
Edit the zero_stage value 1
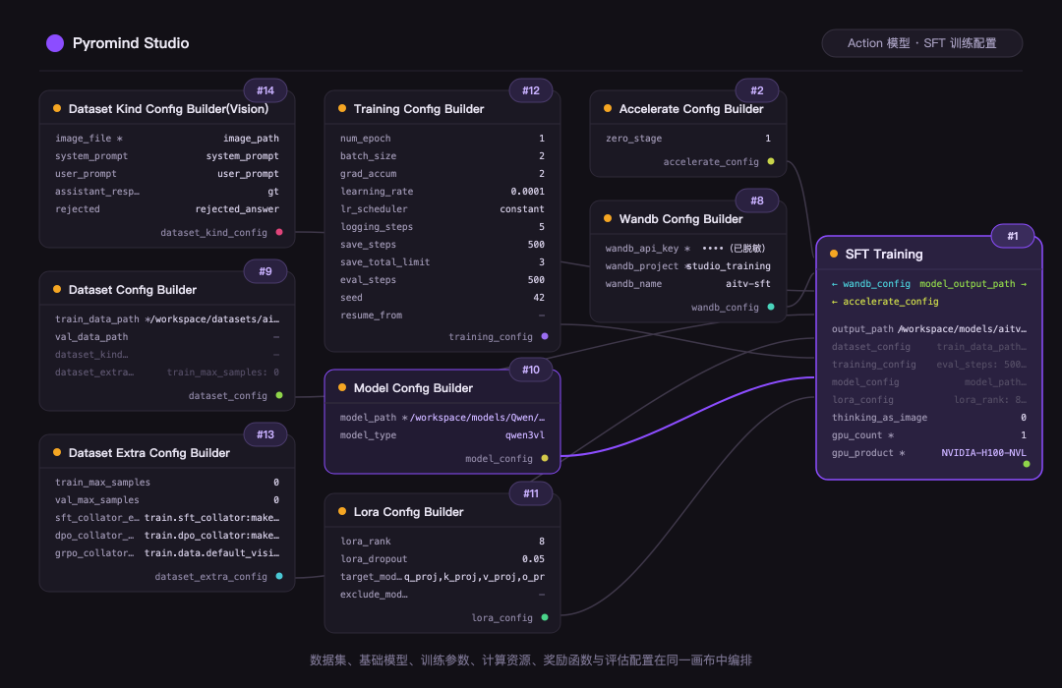tap(767, 139)
